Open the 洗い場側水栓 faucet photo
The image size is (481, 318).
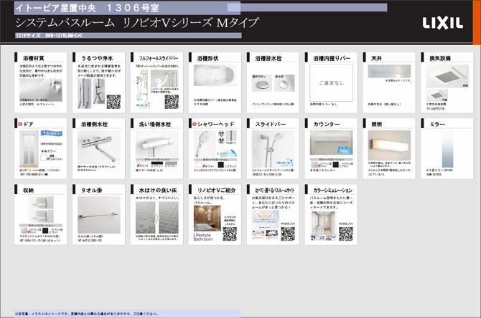click(x=157, y=144)
